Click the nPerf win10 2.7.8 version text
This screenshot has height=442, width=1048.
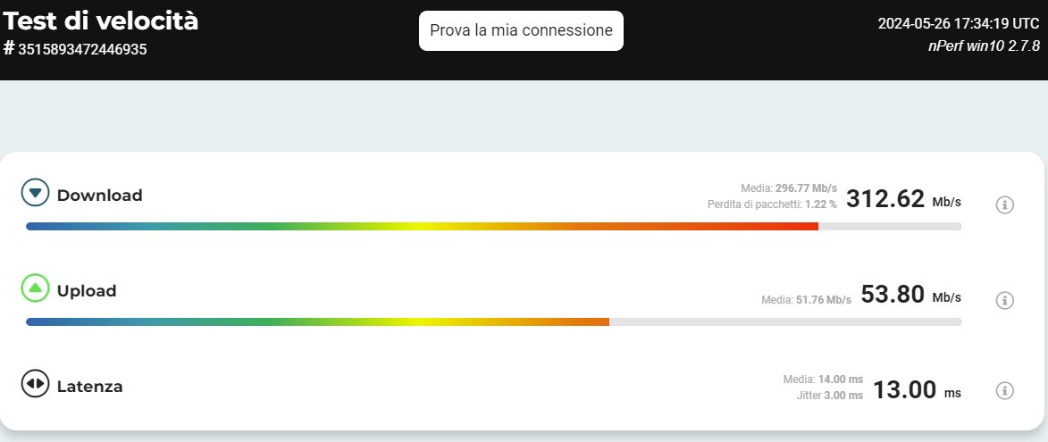click(984, 46)
